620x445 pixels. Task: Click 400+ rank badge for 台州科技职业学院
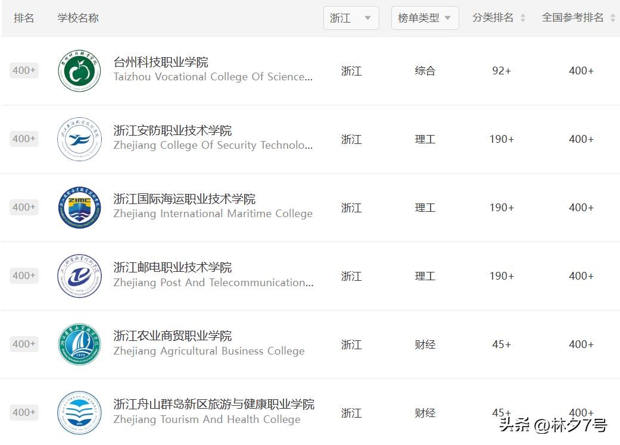click(24, 71)
